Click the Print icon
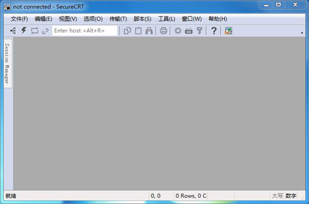The width and height of the screenshot is (309, 204). point(163,31)
